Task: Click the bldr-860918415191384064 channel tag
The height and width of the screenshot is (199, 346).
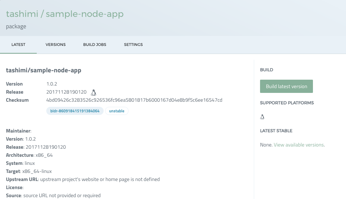Action: point(75,111)
